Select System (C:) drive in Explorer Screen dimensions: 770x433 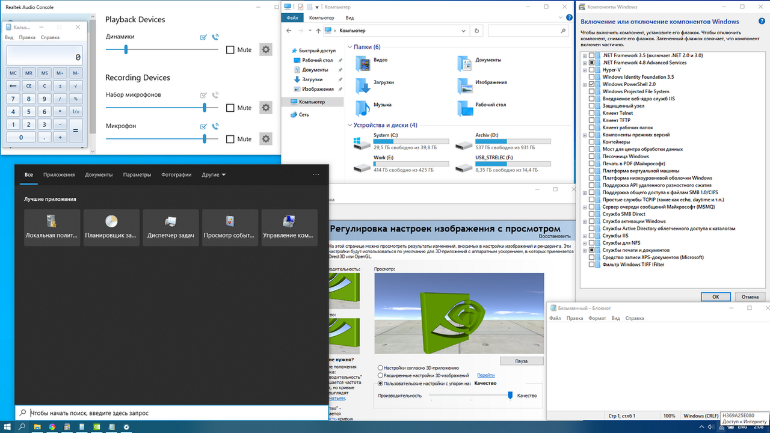(401, 143)
